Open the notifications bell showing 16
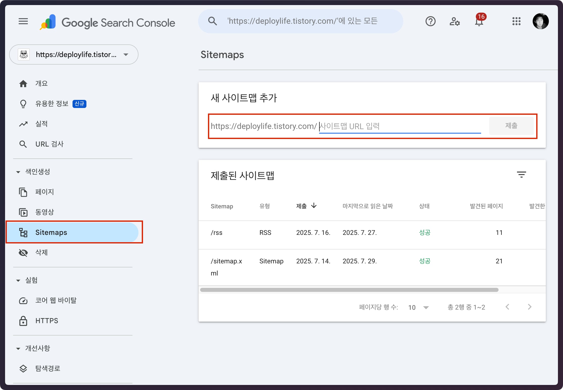563x390 pixels. pos(479,22)
